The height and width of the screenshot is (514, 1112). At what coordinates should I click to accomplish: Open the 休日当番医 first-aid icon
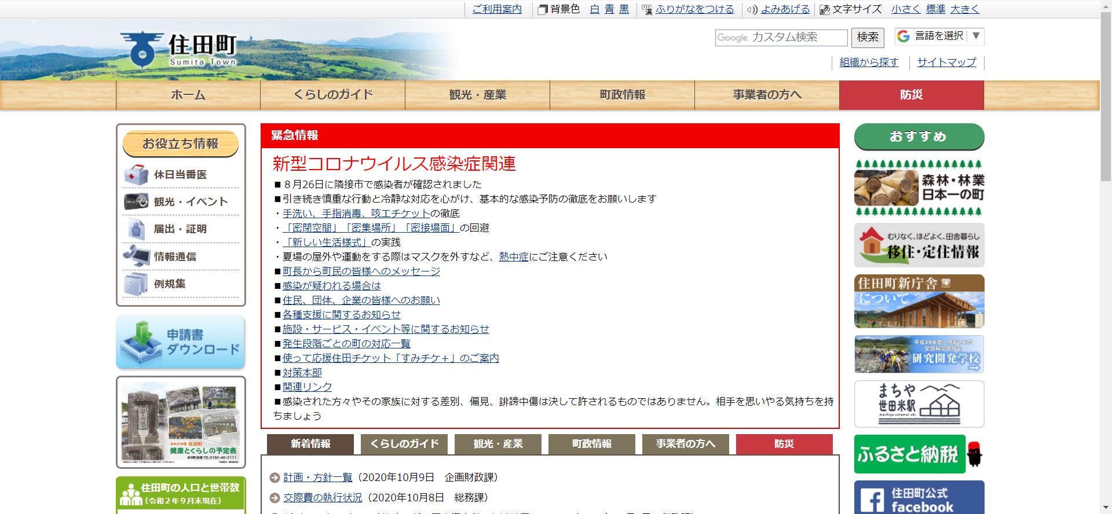click(x=136, y=174)
